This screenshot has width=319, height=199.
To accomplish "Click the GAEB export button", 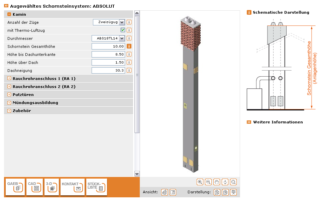I will coord(15,187).
